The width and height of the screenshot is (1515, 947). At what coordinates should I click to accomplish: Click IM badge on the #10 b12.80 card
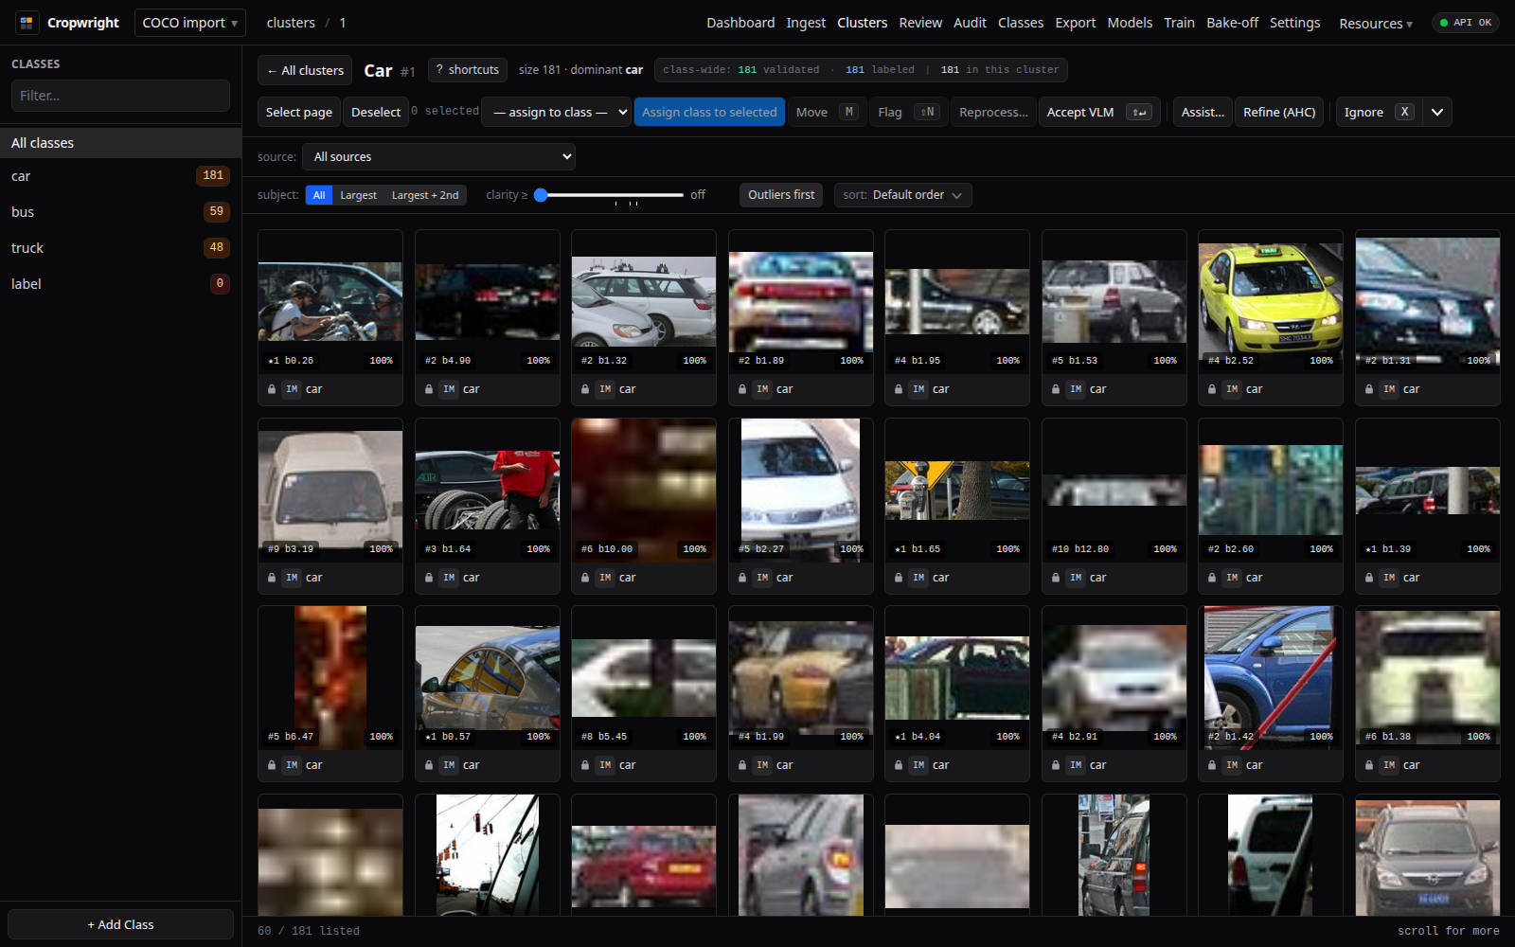pyautogui.click(x=1076, y=578)
